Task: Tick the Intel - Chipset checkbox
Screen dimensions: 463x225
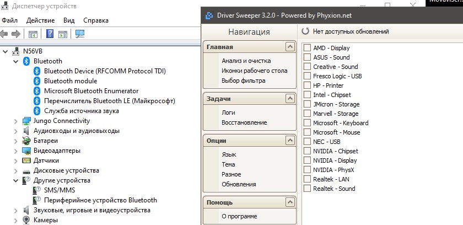Action: 308,95
